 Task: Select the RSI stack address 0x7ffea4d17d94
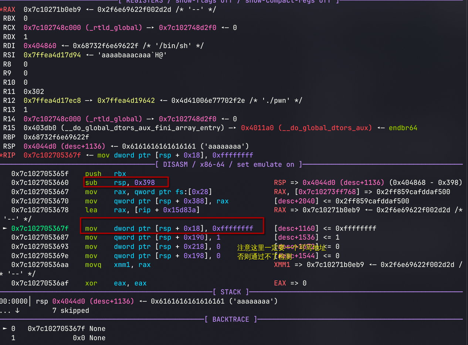(x=52, y=55)
